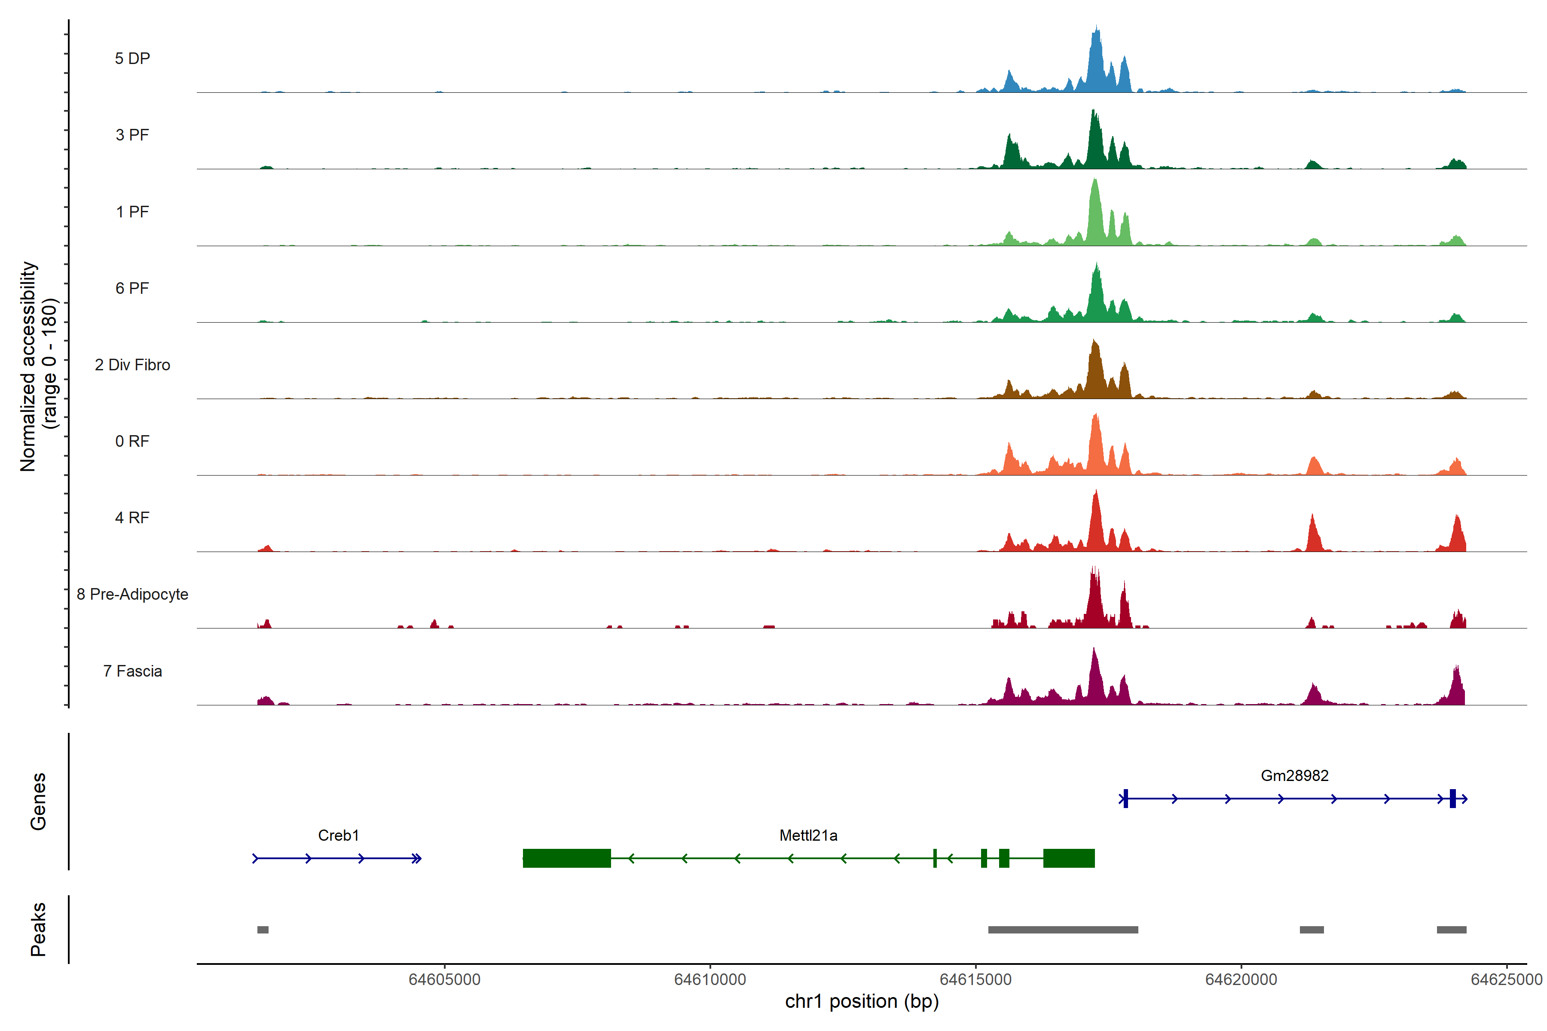Click the Gm28982 first exon marker

(x=1125, y=798)
